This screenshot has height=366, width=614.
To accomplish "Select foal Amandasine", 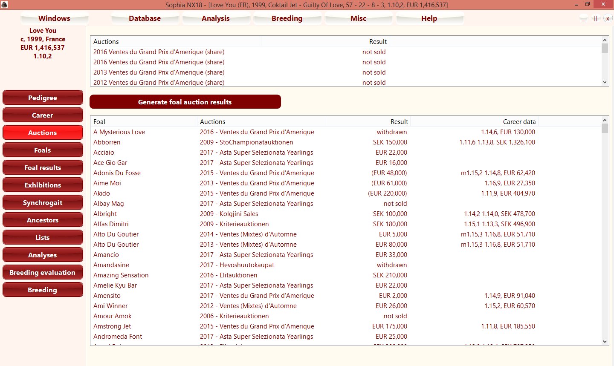I will [111, 265].
